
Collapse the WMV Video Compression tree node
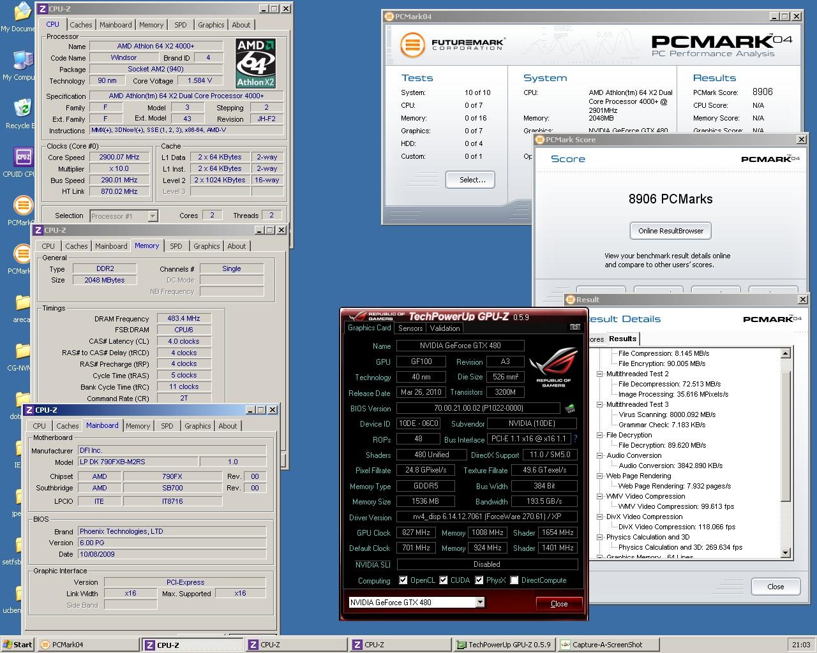[600, 496]
